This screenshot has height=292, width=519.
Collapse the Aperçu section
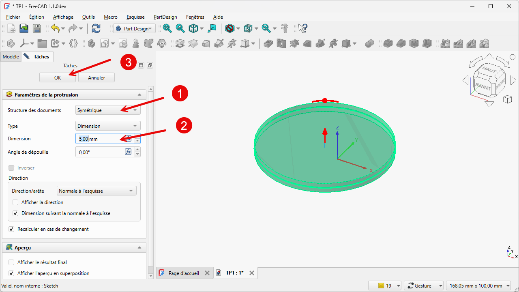point(139,247)
